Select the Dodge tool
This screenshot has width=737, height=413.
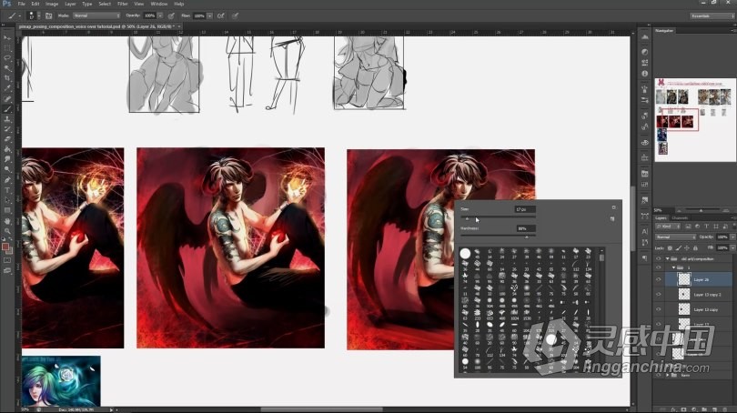(7, 169)
